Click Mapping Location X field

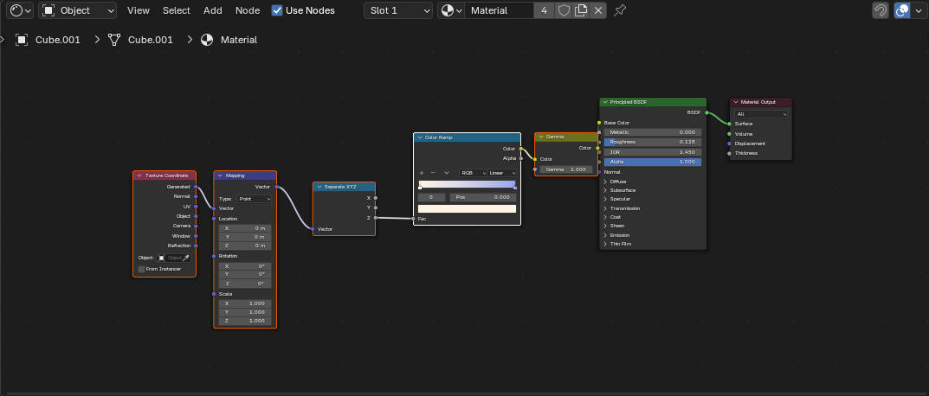(245, 228)
